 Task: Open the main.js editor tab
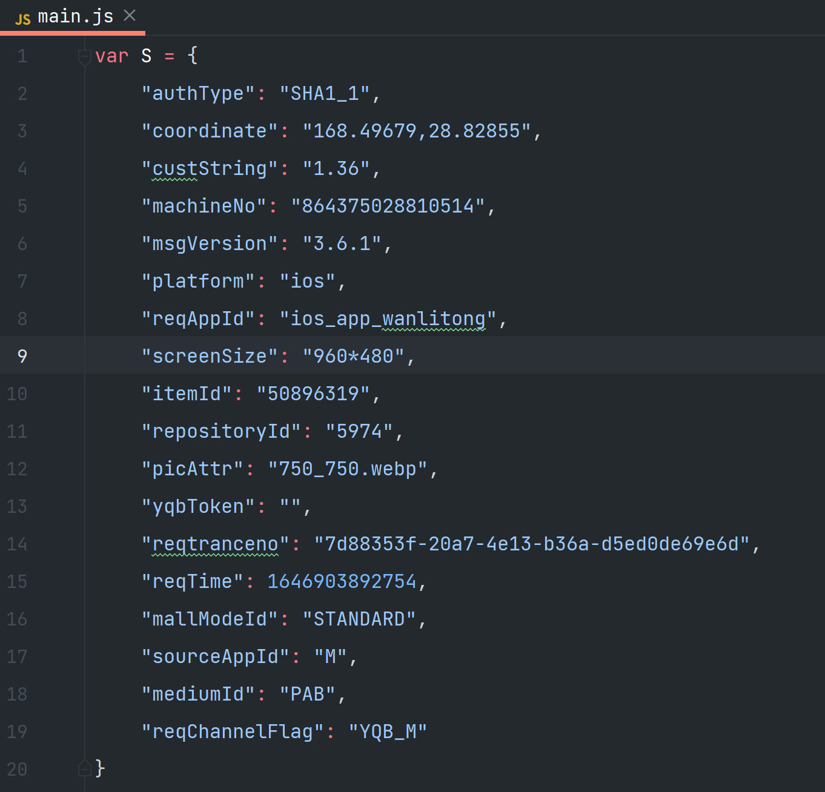(x=73, y=16)
